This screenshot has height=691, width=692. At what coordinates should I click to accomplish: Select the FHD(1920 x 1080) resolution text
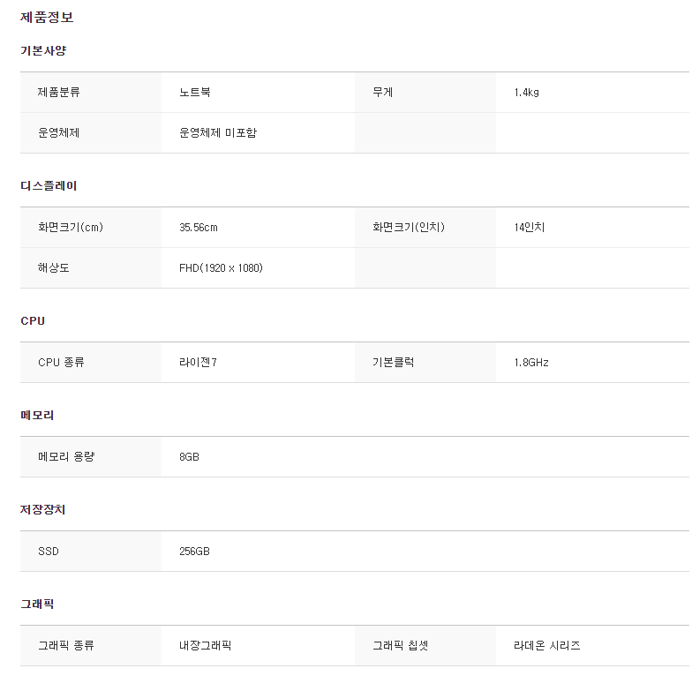tap(221, 268)
